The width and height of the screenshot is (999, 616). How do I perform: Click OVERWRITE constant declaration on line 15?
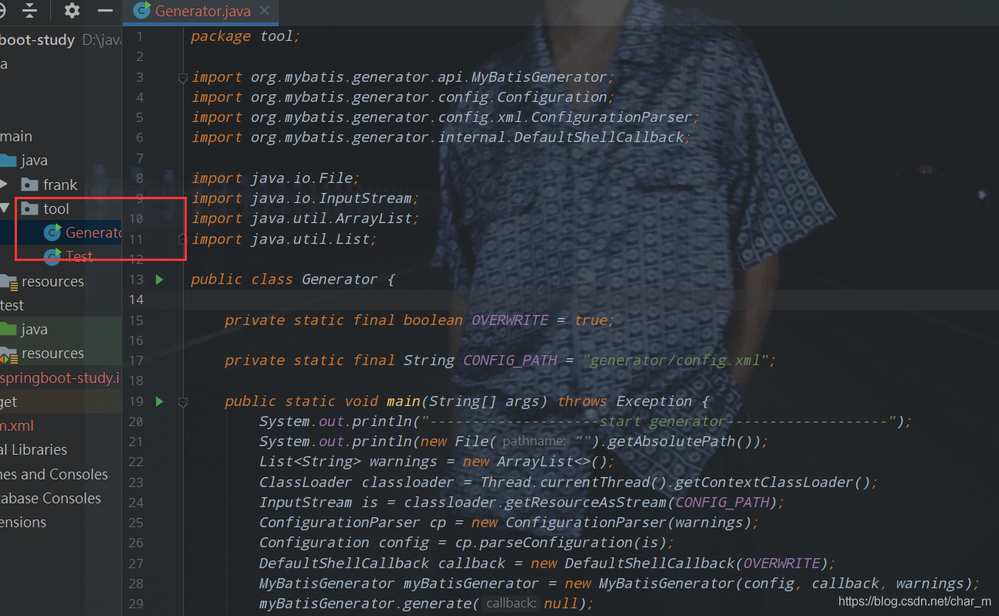coord(510,320)
